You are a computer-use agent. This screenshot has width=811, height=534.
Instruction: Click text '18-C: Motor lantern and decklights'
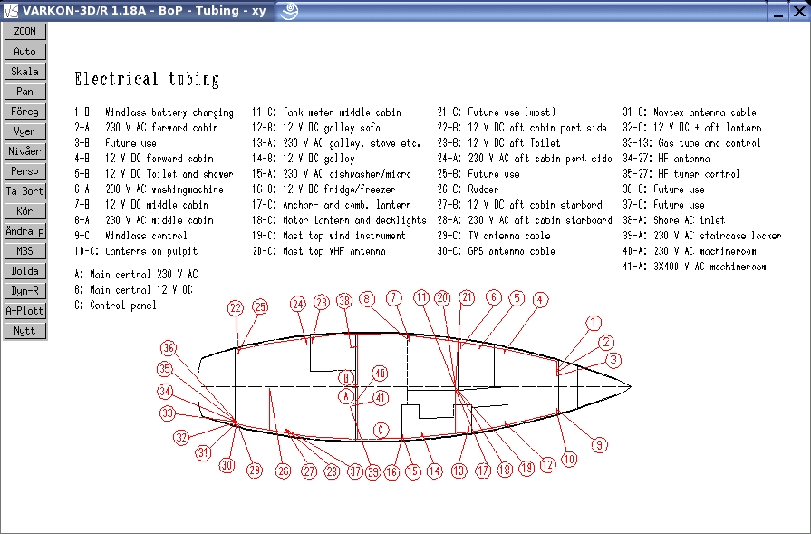(339, 220)
